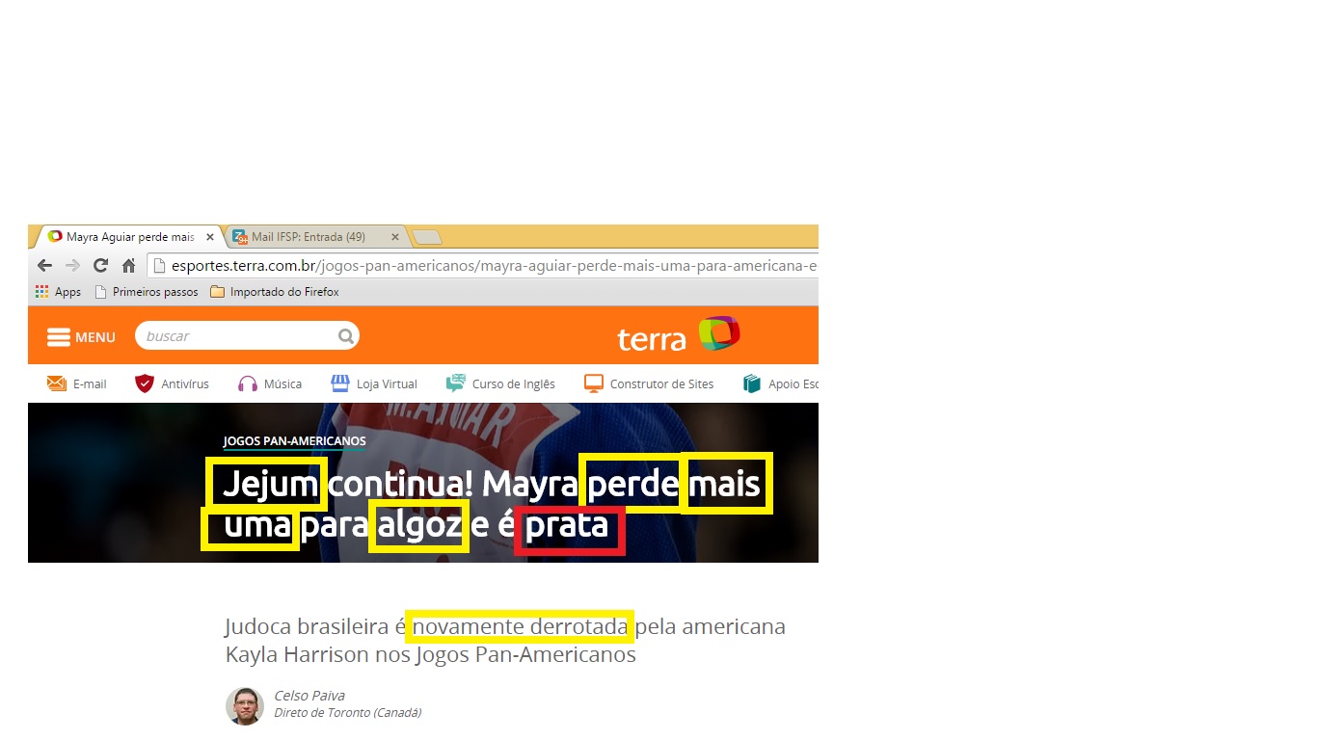Open the Construtor de Sites link
The width and height of the screenshot is (1317, 740).
point(649,383)
